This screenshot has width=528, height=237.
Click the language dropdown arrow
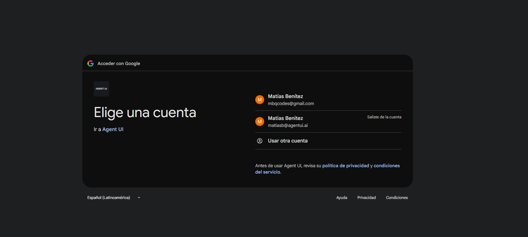pyautogui.click(x=139, y=198)
